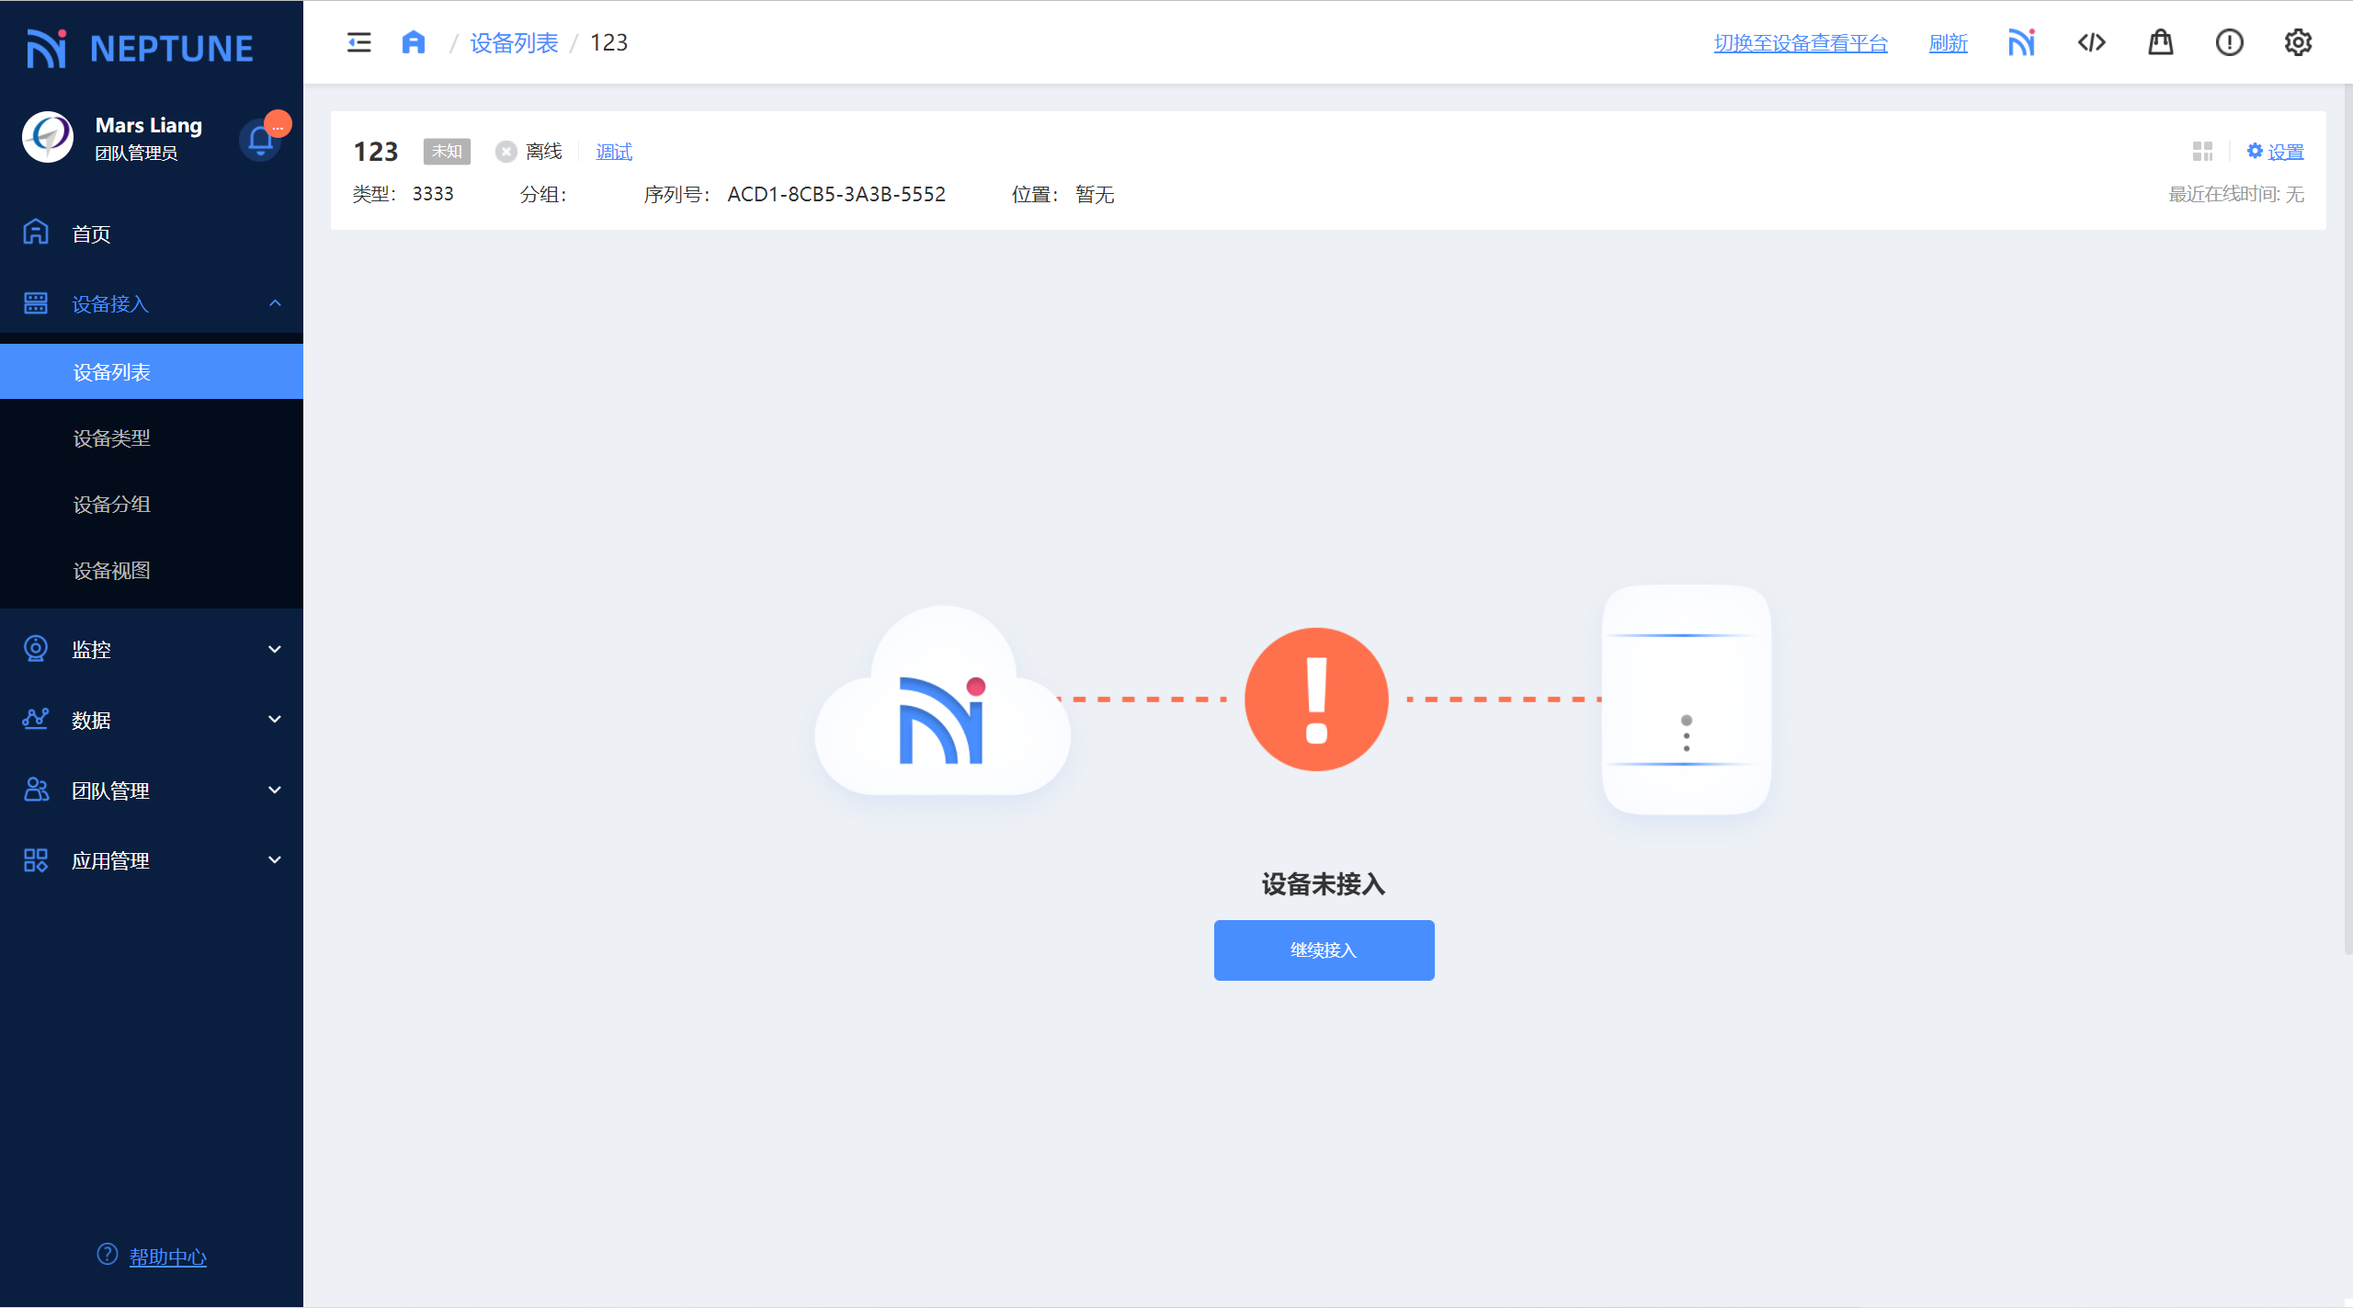Click the 团队管理 people icon in the sidebar

point(36,790)
